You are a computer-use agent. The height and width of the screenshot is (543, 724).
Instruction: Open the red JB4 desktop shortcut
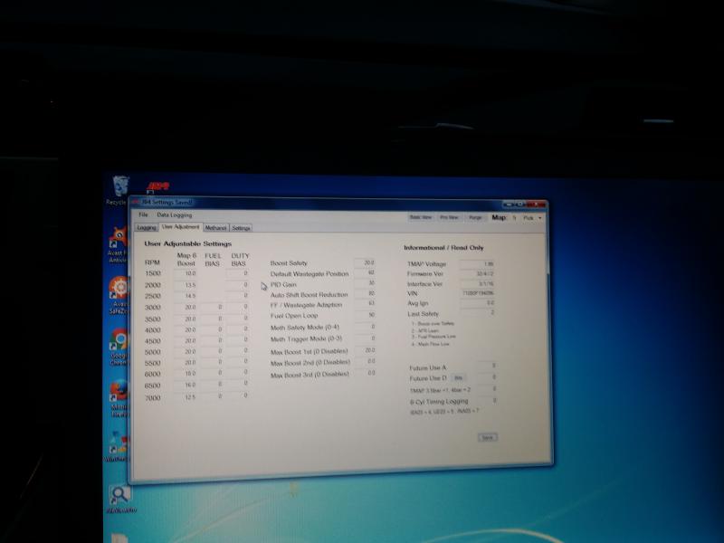(157, 186)
